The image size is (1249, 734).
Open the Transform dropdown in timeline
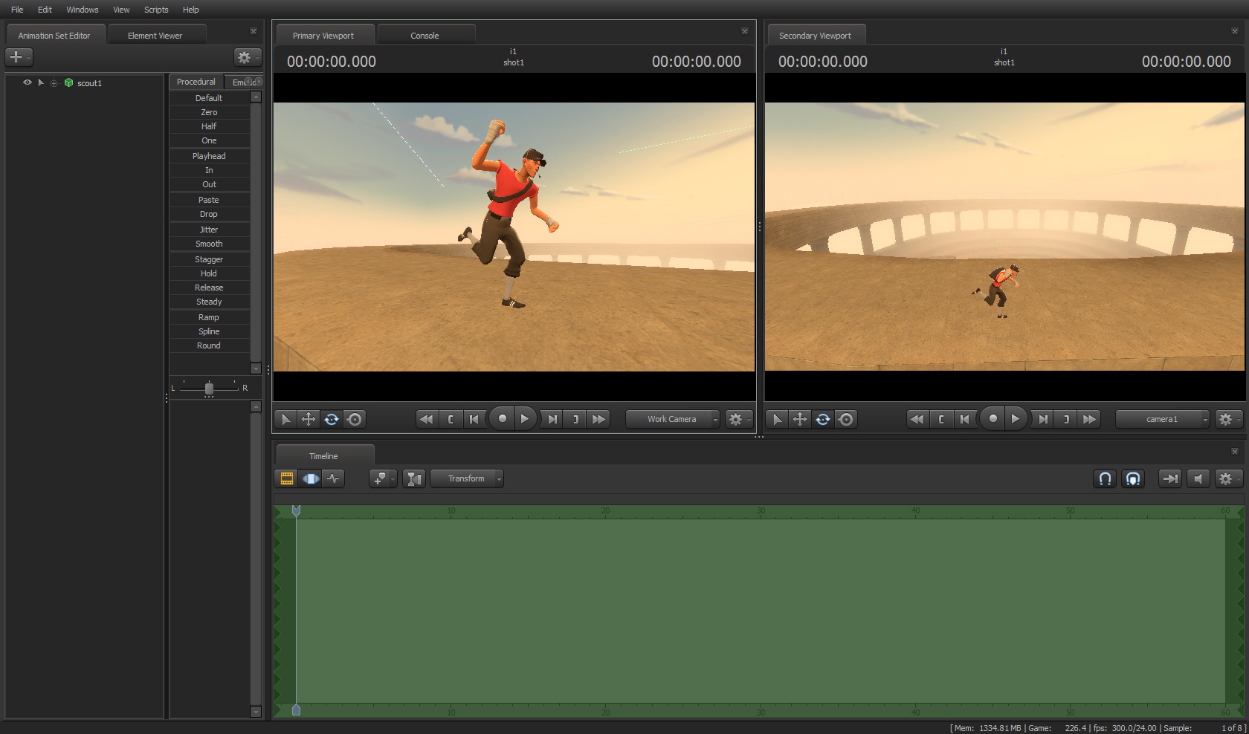click(467, 479)
